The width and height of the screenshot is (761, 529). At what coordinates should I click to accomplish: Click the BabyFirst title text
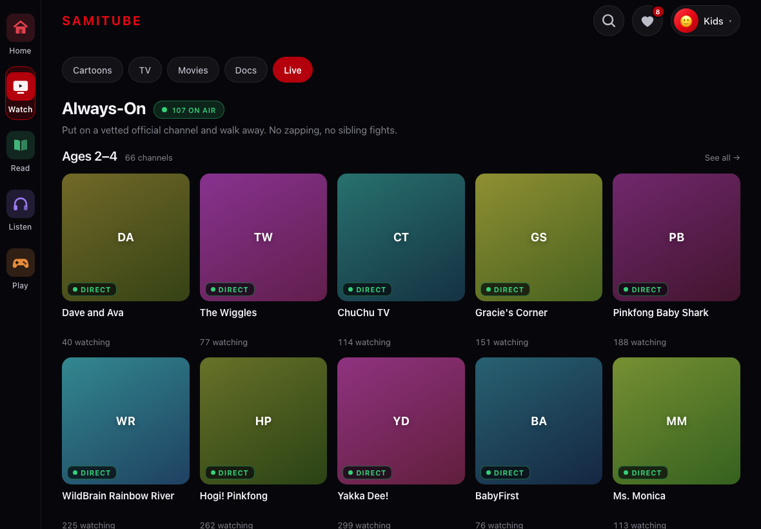tap(497, 496)
